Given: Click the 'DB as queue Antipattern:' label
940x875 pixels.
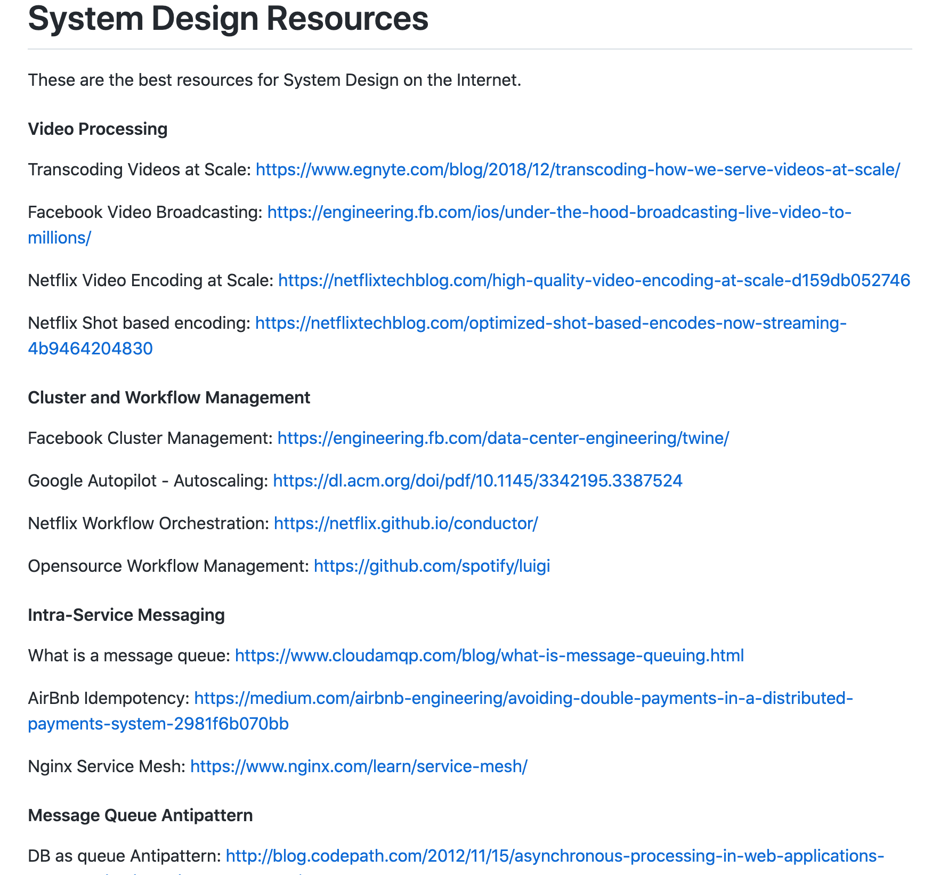Looking at the screenshot, I should pos(125,856).
